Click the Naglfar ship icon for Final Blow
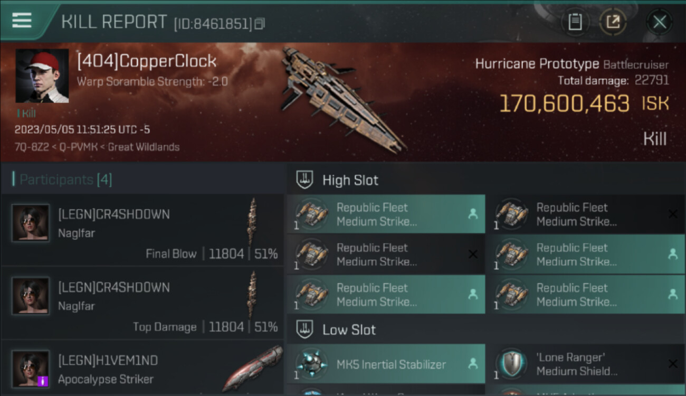Screen dimensions: 686x396 click(253, 221)
